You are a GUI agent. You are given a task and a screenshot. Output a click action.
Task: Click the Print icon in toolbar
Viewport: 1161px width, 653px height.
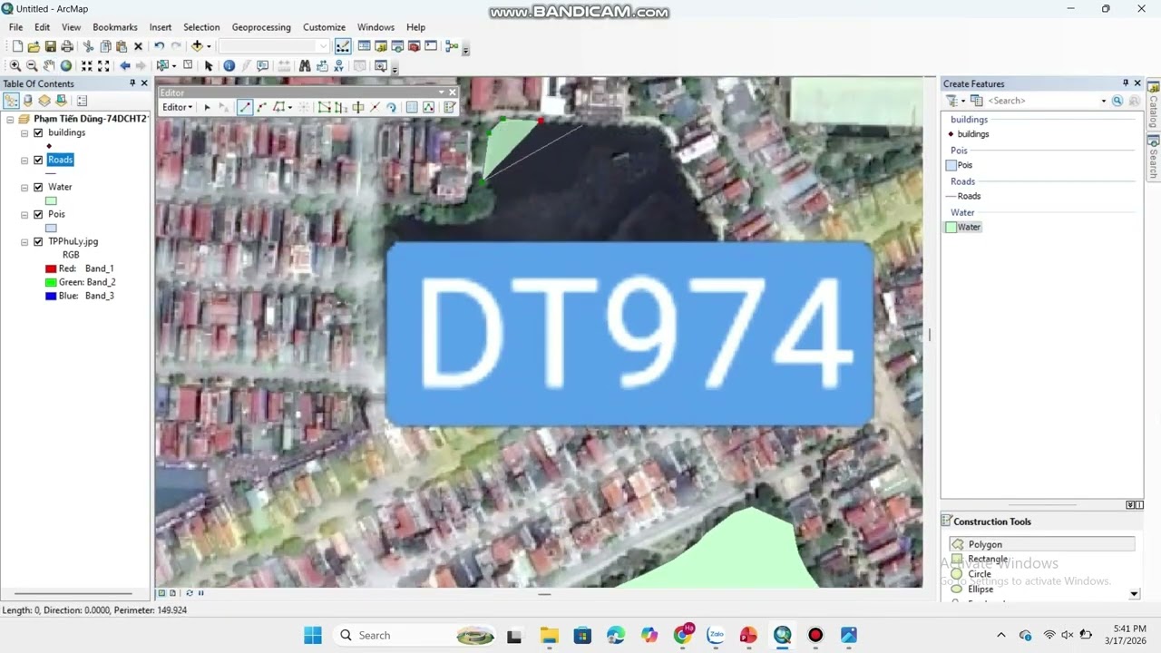pos(67,46)
